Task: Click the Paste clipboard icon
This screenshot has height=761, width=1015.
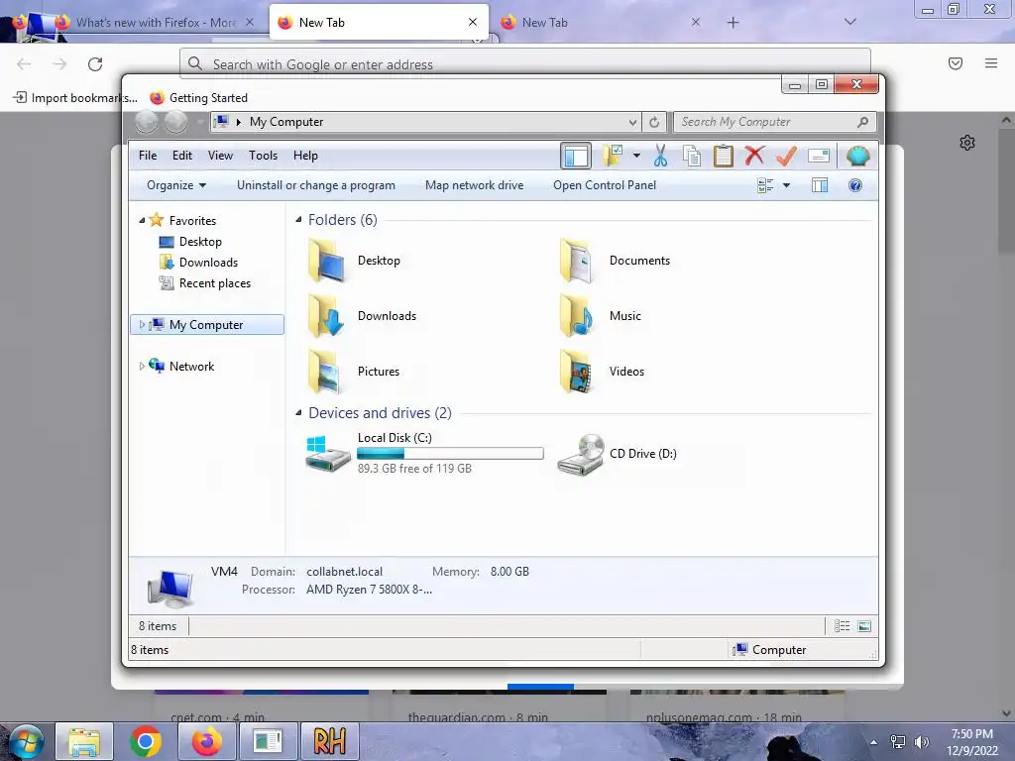Action: click(x=723, y=156)
